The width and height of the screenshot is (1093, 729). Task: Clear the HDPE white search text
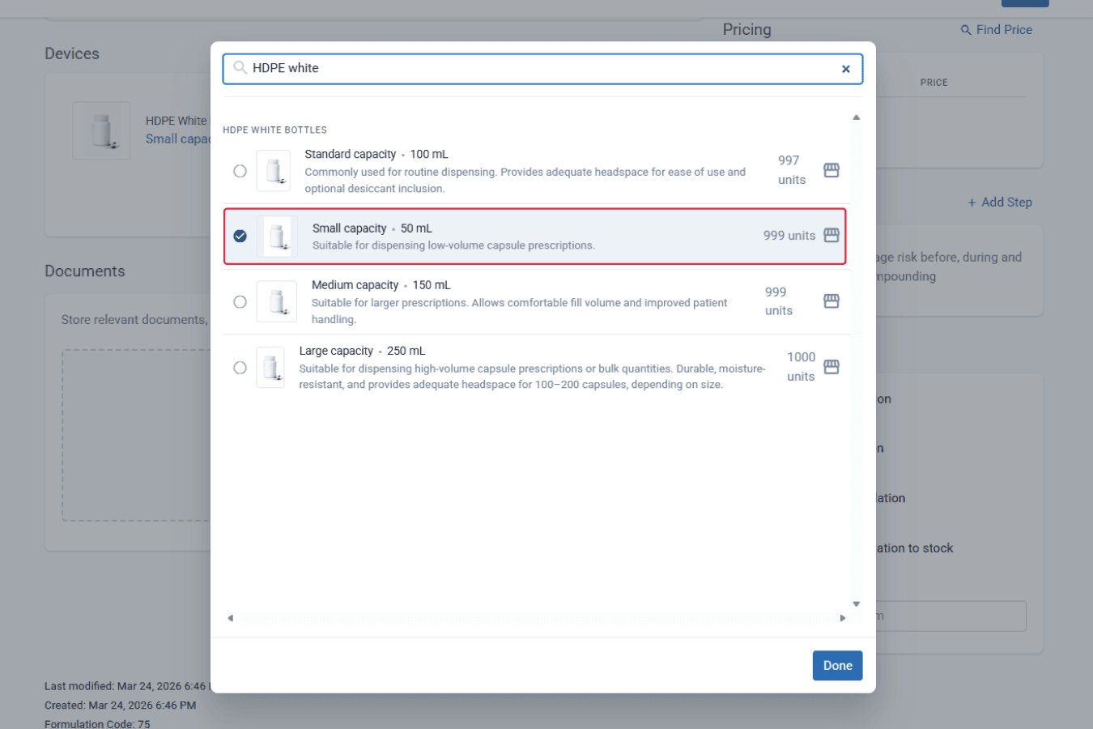[845, 69]
